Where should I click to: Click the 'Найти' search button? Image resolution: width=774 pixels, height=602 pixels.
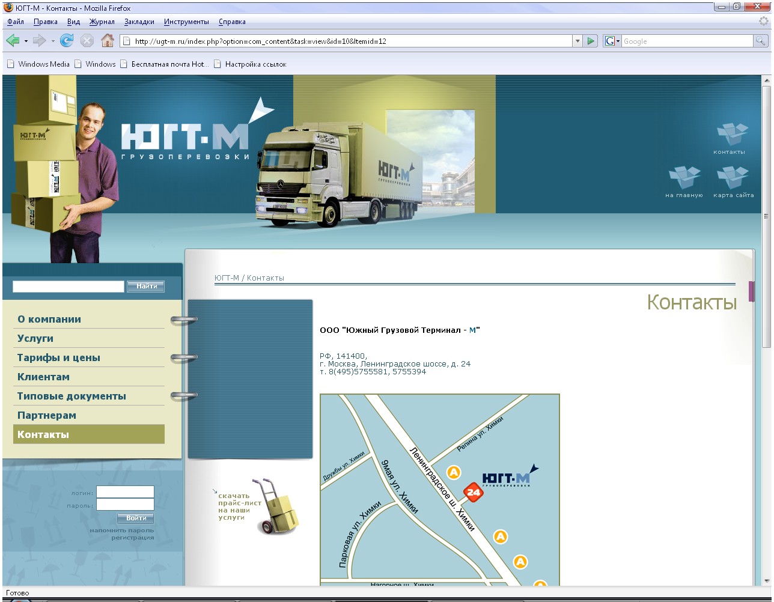[x=146, y=287]
